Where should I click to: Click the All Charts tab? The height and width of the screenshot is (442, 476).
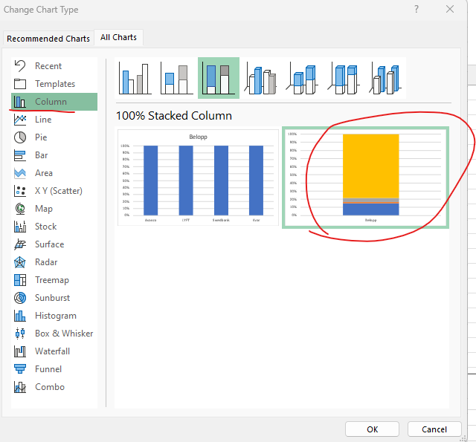(119, 38)
